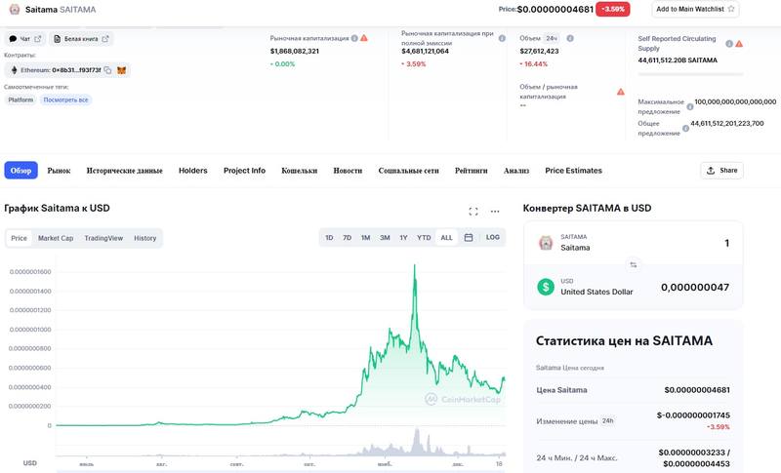Switch chart to TradingView
781x473 pixels.
(x=103, y=238)
